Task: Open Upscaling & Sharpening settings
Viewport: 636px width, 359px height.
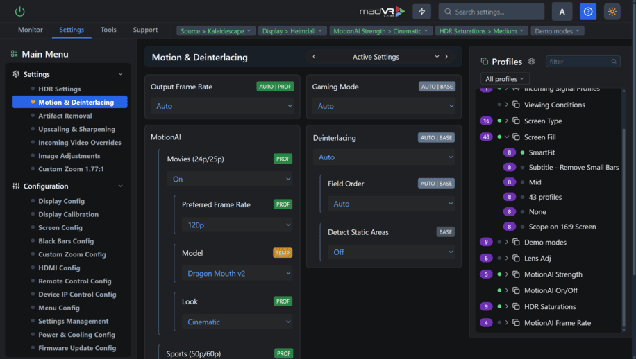Action: tap(76, 129)
